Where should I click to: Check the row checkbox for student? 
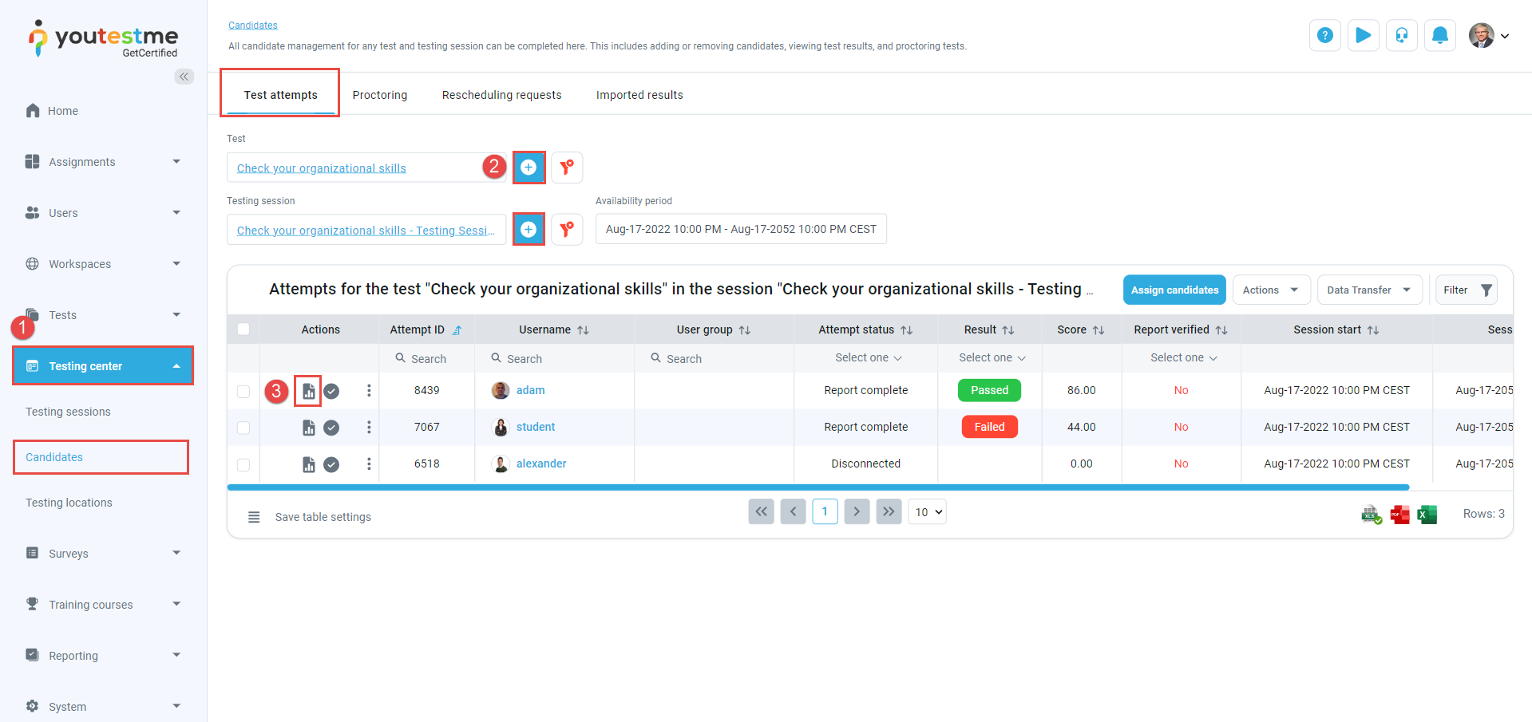[243, 428]
